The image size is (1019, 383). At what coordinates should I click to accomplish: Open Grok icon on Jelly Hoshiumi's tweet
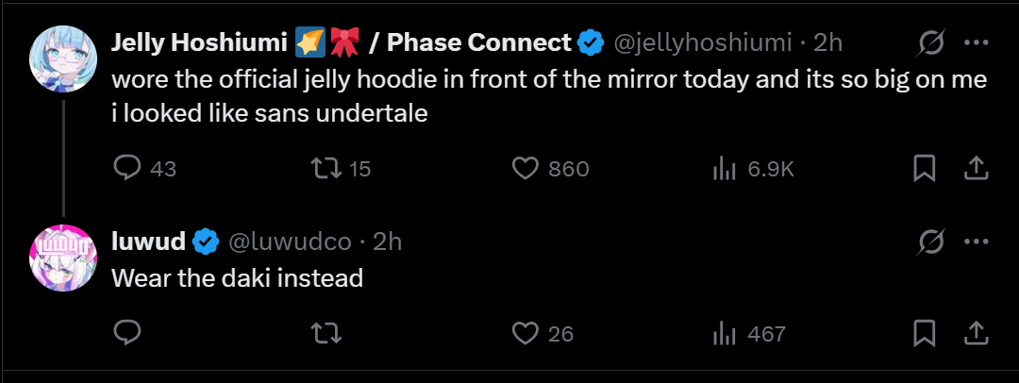click(931, 42)
